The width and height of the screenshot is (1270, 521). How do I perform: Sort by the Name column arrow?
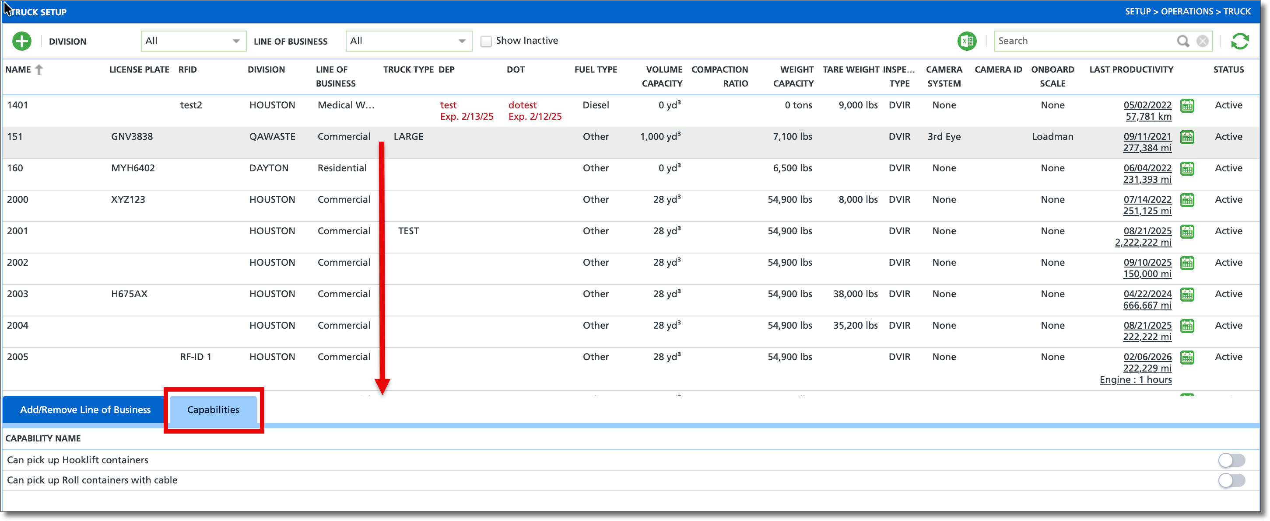click(39, 70)
